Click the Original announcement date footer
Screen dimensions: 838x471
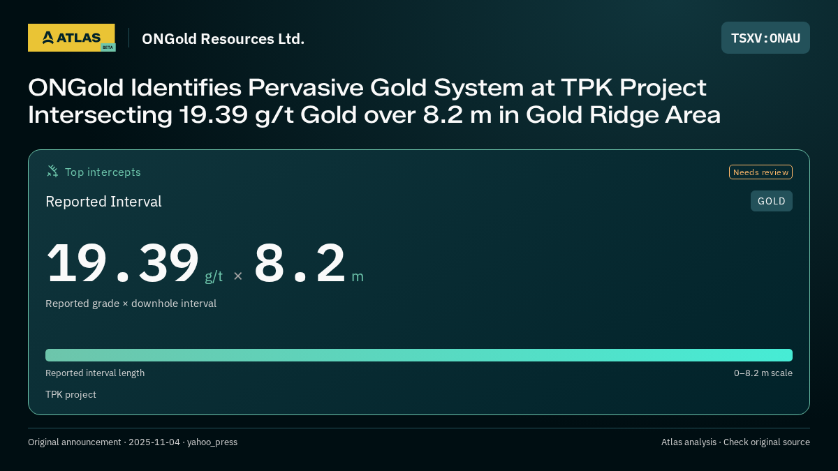pyautogui.click(x=133, y=442)
